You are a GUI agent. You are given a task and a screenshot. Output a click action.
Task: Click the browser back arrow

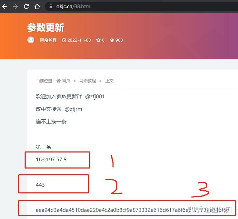[4, 6]
